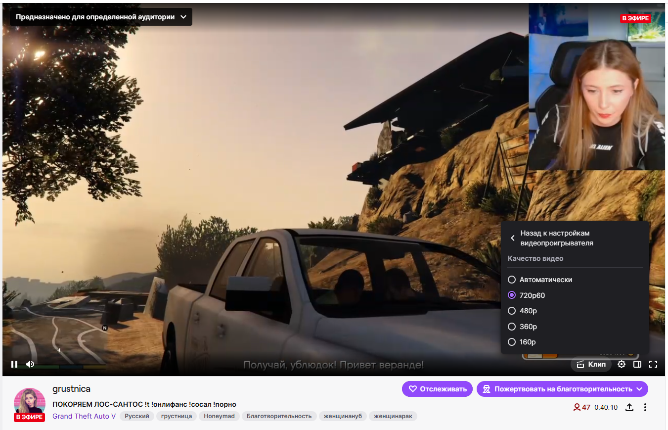668x430 pixels.
Task: Open grustnica channel name link
Action: pyautogui.click(x=71, y=389)
